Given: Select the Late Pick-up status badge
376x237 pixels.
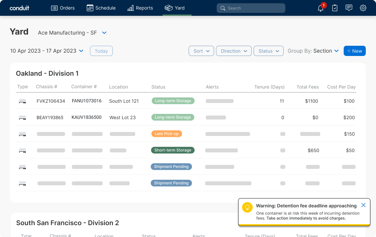Looking at the screenshot, I should 167,134.
